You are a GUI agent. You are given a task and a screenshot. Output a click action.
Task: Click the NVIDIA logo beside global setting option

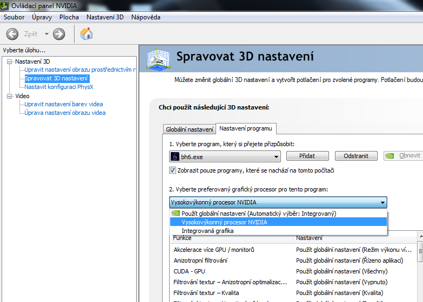tap(176, 213)
